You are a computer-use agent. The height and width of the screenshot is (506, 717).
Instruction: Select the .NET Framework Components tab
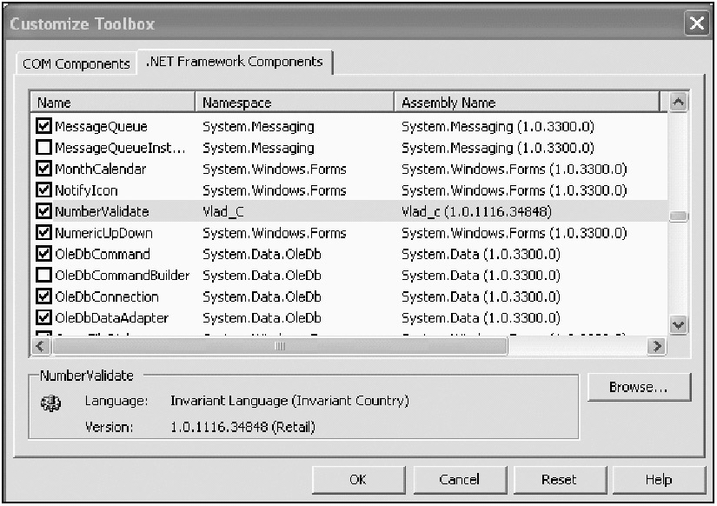235,62
